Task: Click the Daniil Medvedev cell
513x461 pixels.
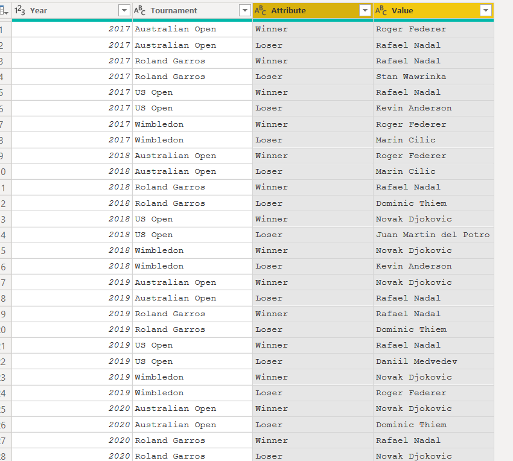Action: click(433, 361)
